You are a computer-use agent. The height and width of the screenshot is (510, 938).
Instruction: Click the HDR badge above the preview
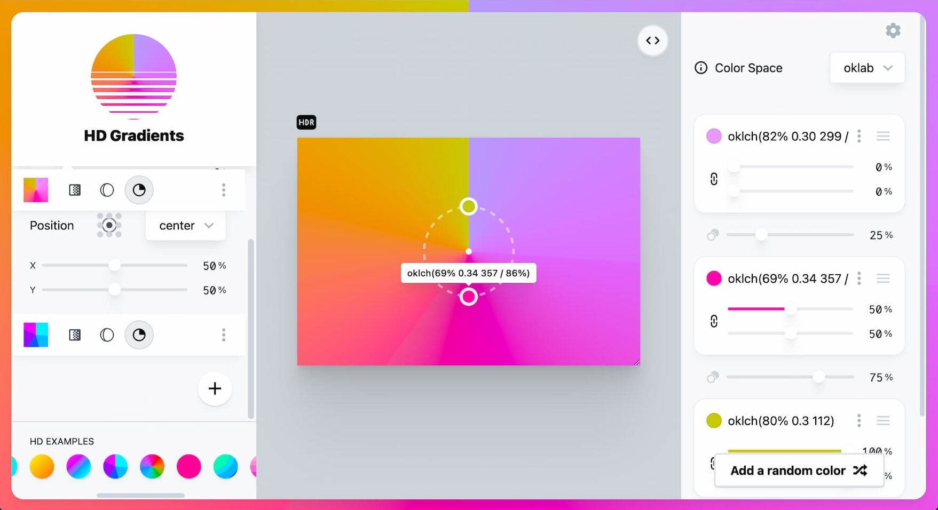pos(306,123)
